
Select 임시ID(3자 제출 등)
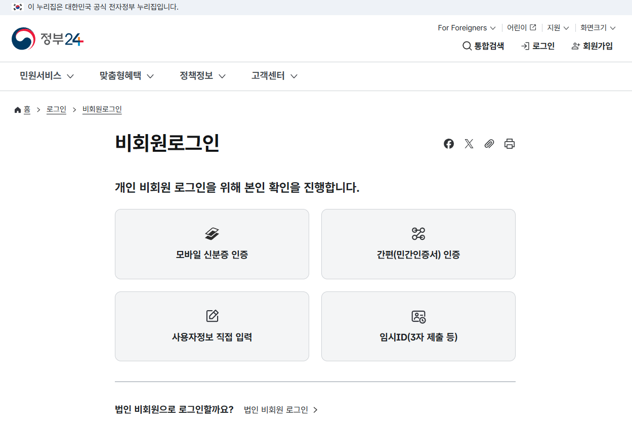pos(418,326)
